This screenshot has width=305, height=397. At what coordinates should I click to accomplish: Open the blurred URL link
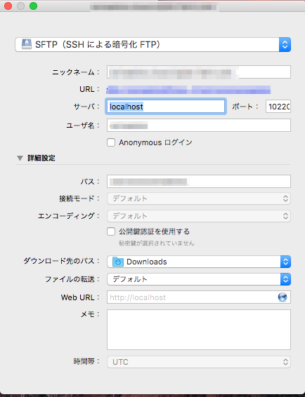coord(188,90)
